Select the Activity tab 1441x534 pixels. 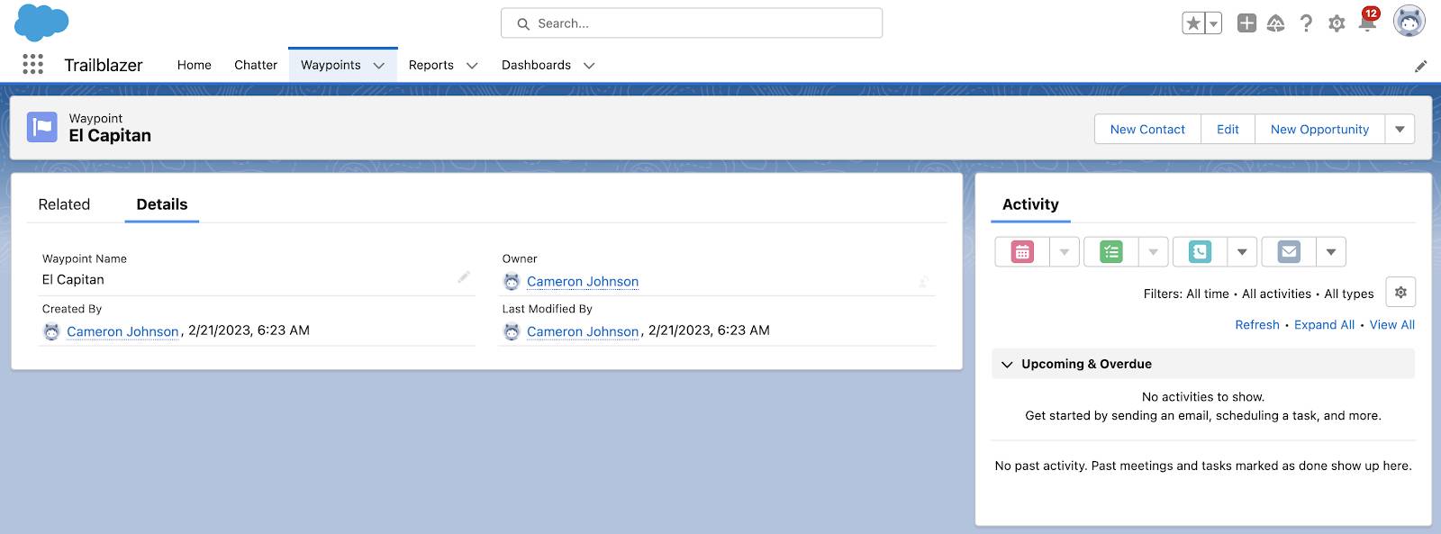(x=1030, y=204)
